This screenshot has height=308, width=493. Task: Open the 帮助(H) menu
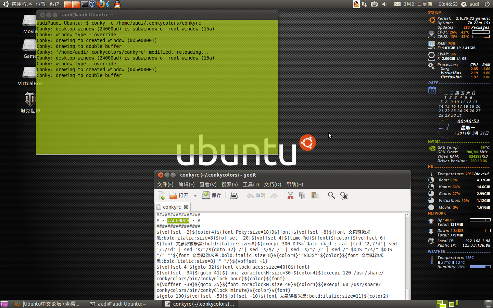click(295, 184)
